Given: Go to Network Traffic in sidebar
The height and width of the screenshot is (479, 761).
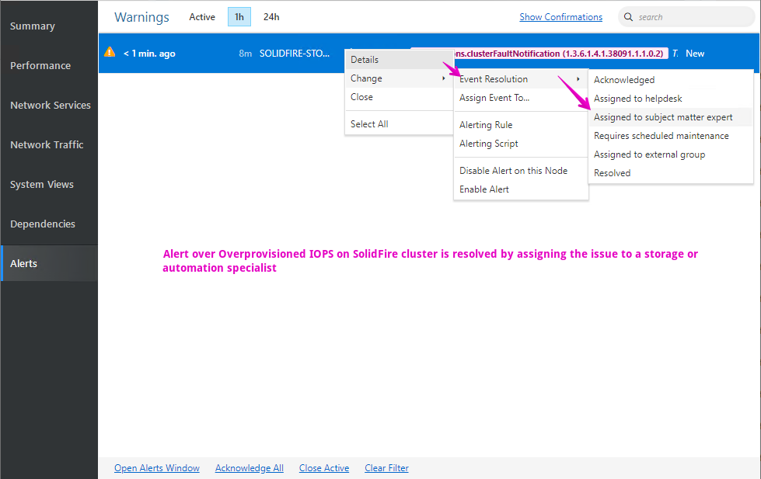Looking at the screenshot, I should click(x=49, y=144).
